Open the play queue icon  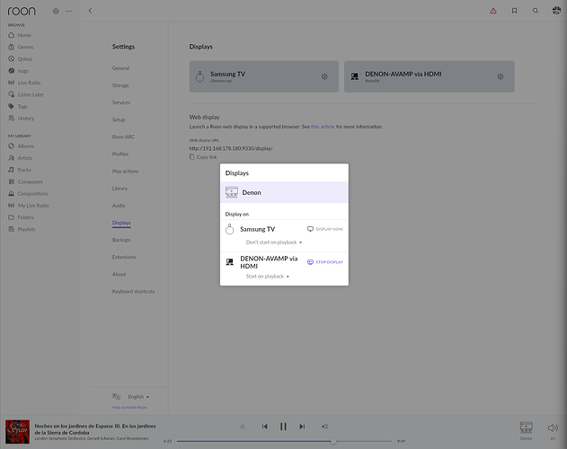[324, 427]
